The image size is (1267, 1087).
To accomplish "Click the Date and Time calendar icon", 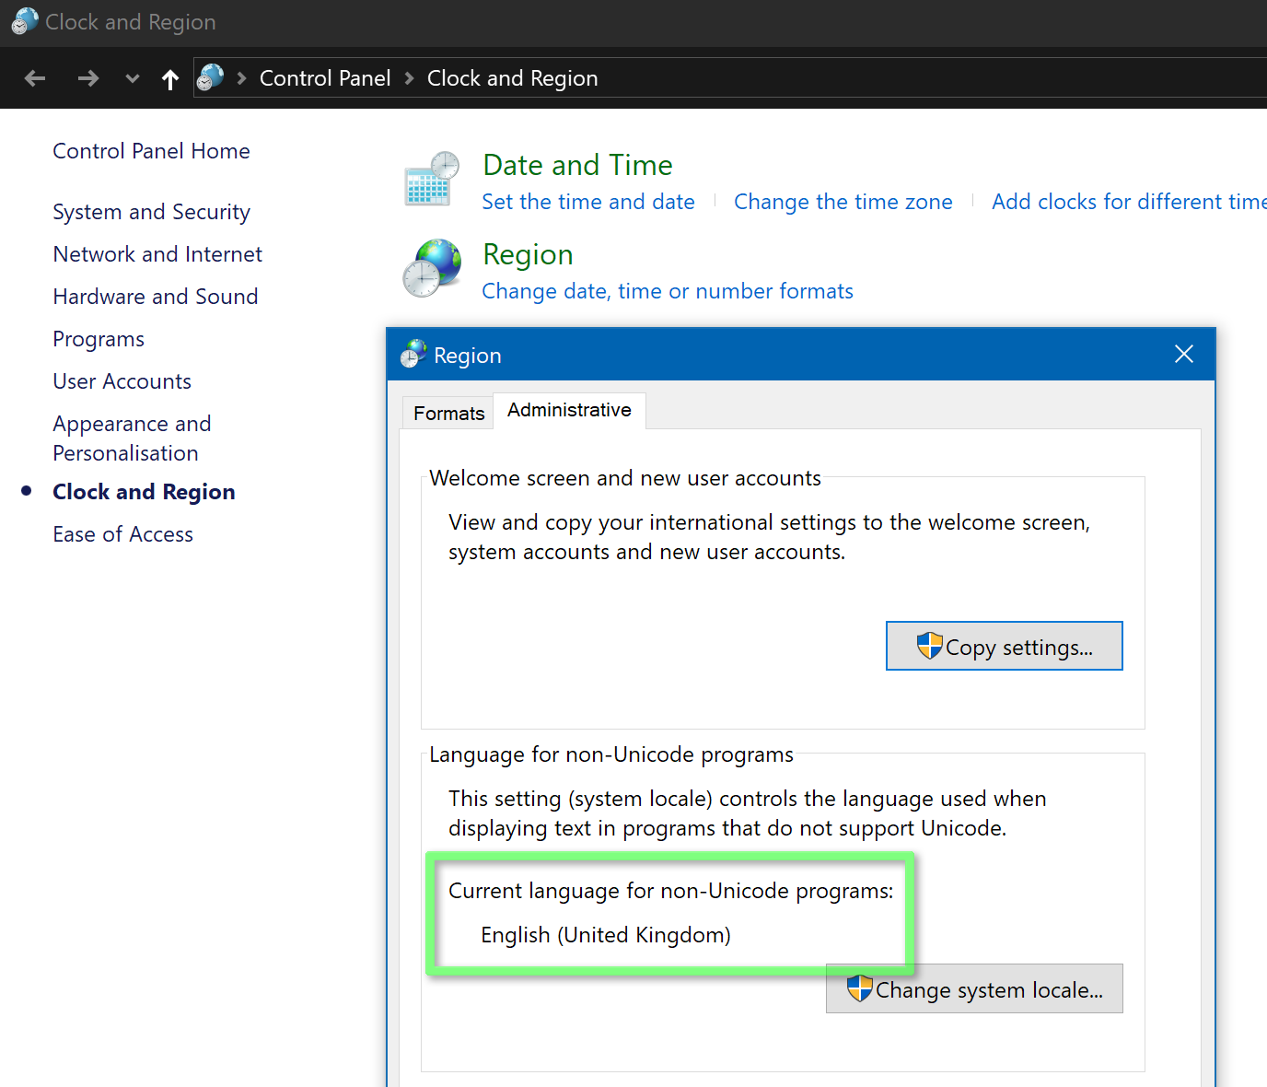I will [432, 179].
